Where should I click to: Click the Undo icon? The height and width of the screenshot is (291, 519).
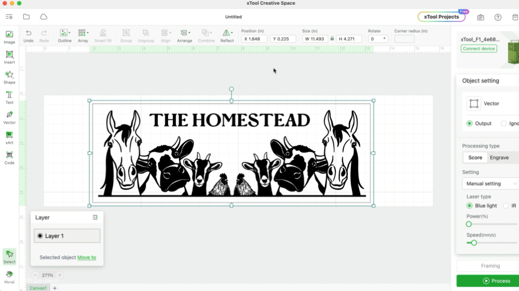click(x=29, y=35)
